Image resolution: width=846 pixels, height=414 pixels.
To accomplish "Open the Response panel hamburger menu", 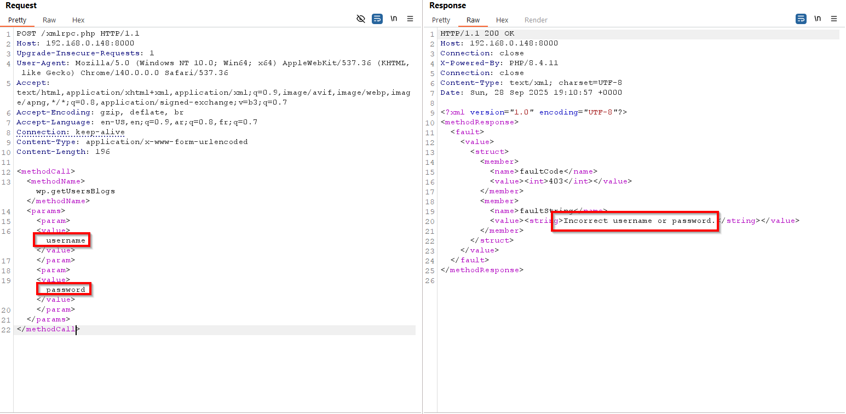I will coord(834,19).
